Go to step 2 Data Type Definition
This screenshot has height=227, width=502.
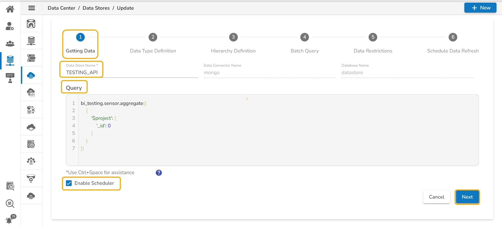pyautogui.click(x=153, y=44)
